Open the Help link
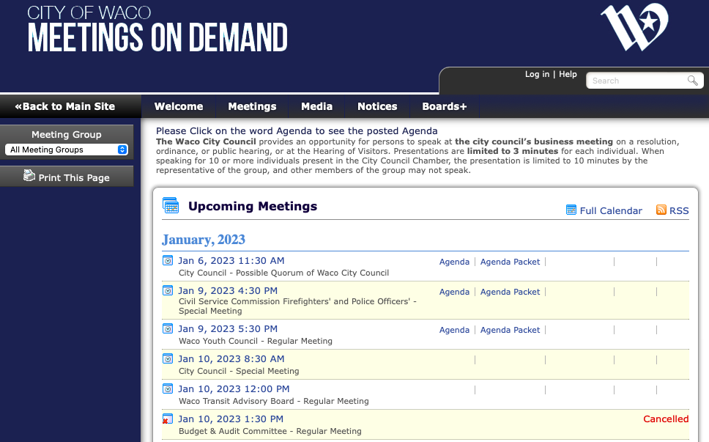 568,74
